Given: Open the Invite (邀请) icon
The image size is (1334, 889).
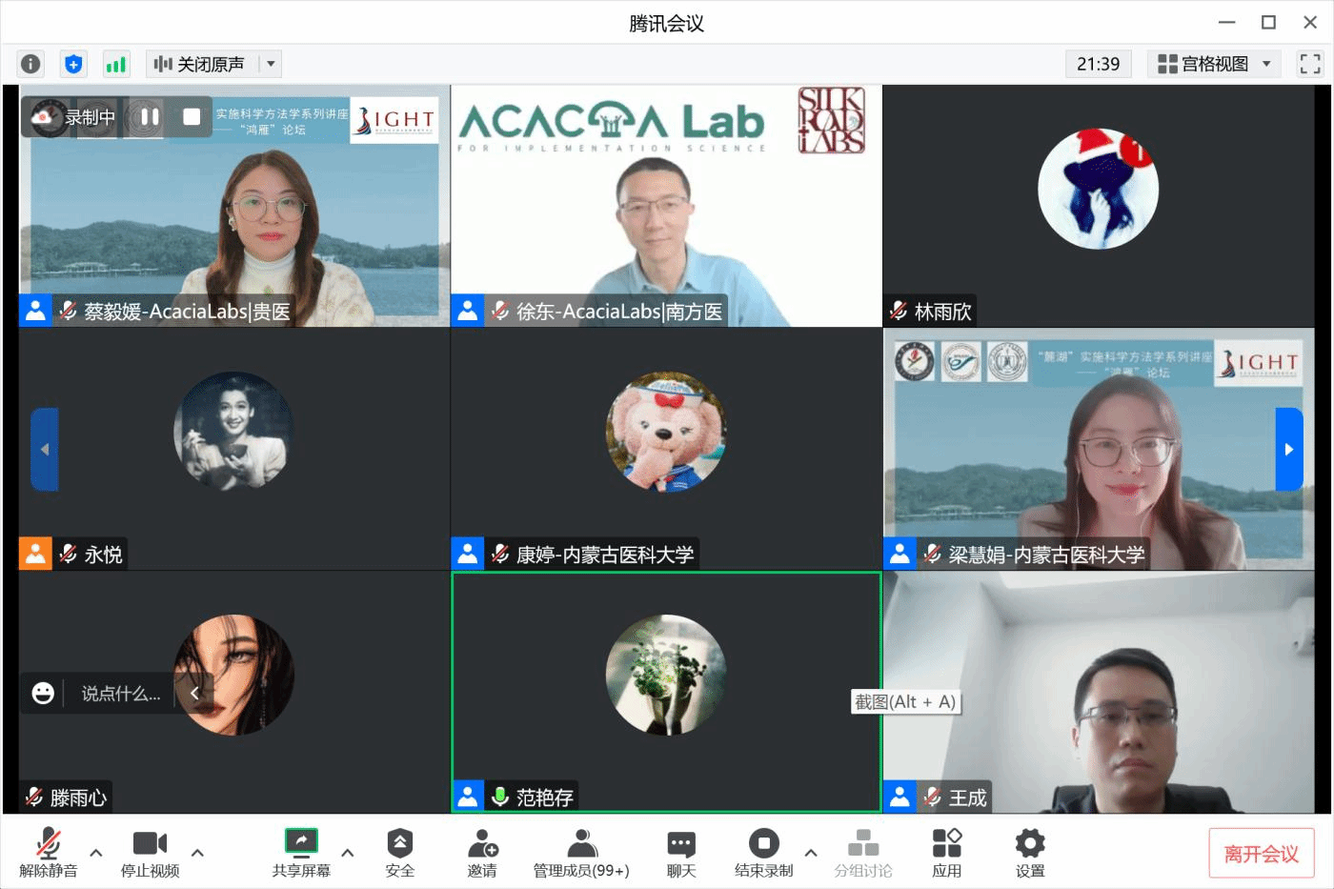Looking at the screenshot, I should point(482,853).
